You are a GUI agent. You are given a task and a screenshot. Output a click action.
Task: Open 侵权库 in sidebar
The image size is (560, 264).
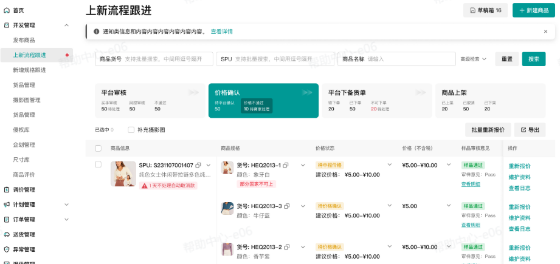coord(21,130)
